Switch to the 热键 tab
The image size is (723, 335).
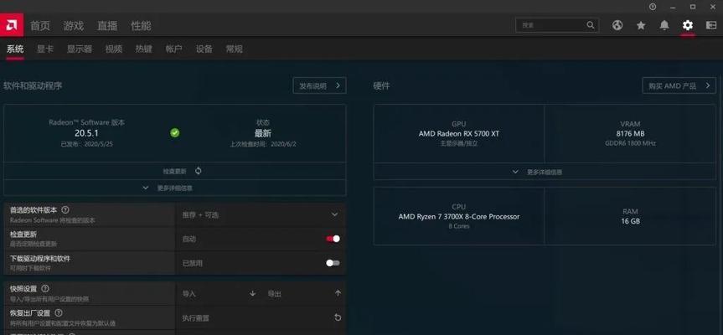click(x=144, y=49)
